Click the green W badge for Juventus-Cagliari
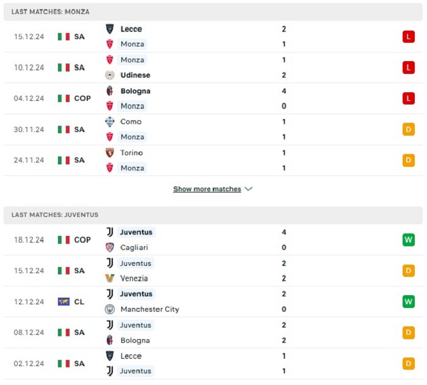Image resolution: width=427 pixels, height=385 pixels. coord(409,240)
